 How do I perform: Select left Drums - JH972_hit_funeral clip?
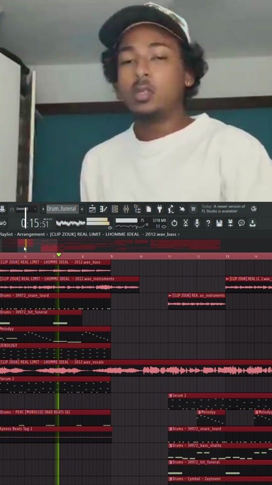[x=41, y=318]
